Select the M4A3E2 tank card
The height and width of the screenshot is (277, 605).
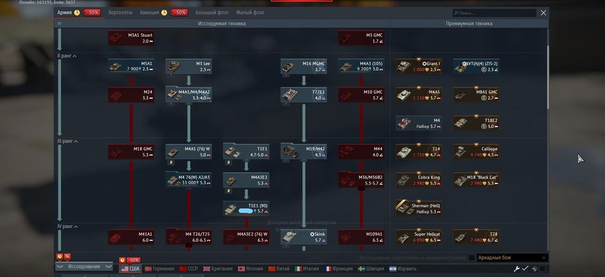tap(246, 180)
